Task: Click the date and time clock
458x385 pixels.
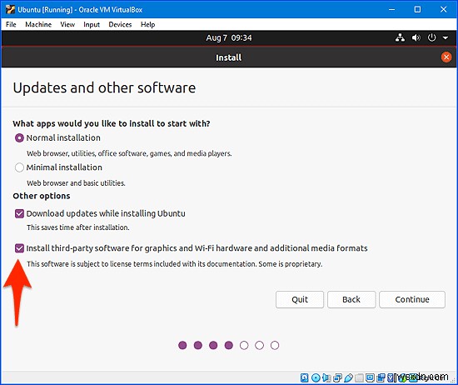Action: point(229,37)
